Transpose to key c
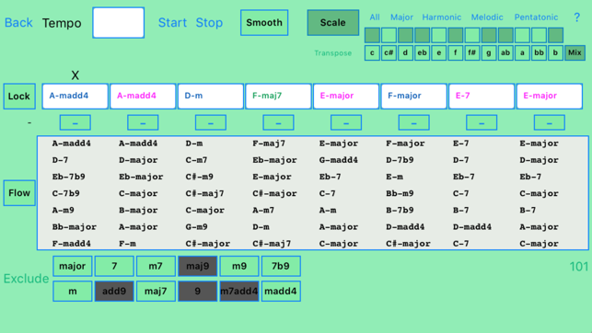592x333 pixels. [x=372, y=52]
